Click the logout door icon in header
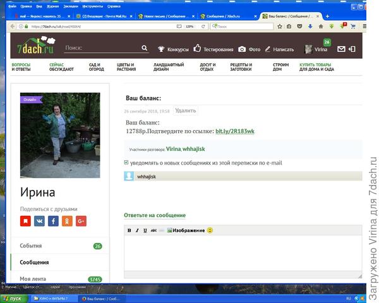This screenshot has width=379, height=303. point(352,49)
